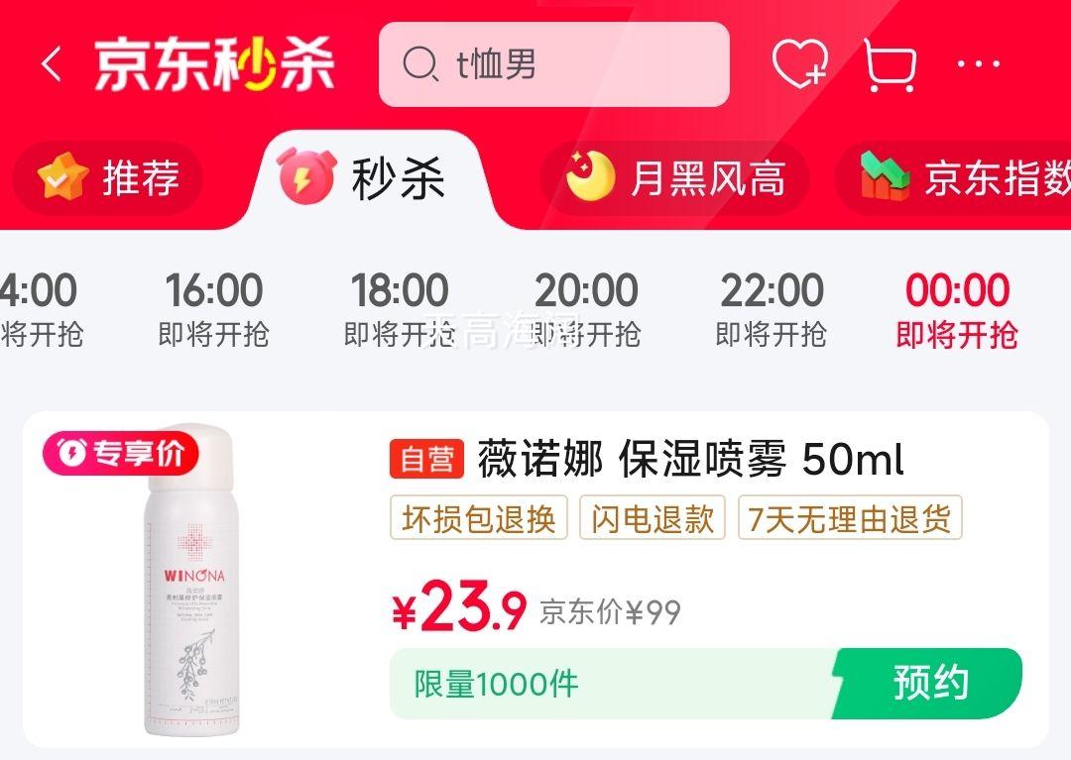Select the 00:00 time slot
The height and width of the screenshot is (760, 1071).
pos(957,309)
